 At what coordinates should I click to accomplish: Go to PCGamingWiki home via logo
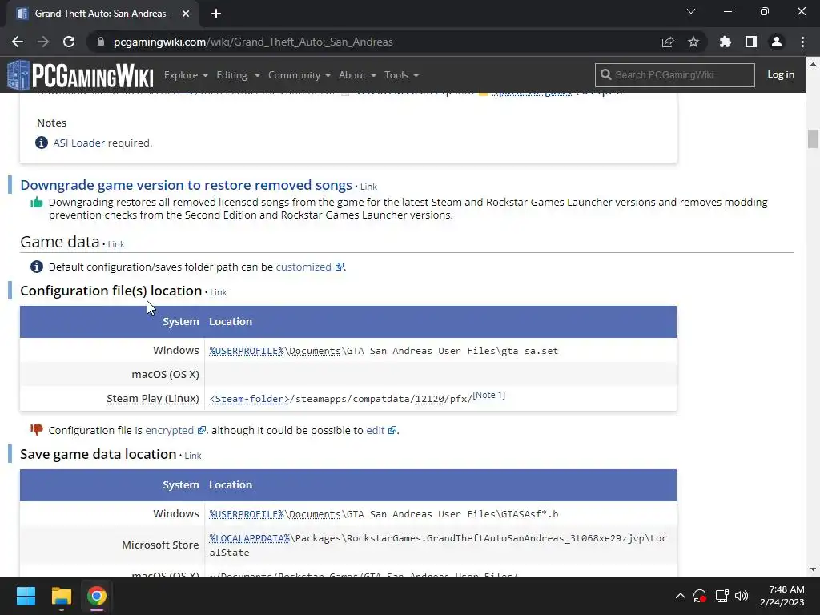pyautogui.click(x=81, y=75)
